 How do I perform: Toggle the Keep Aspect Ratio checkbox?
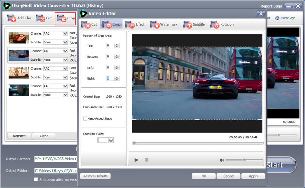(85, 118)
